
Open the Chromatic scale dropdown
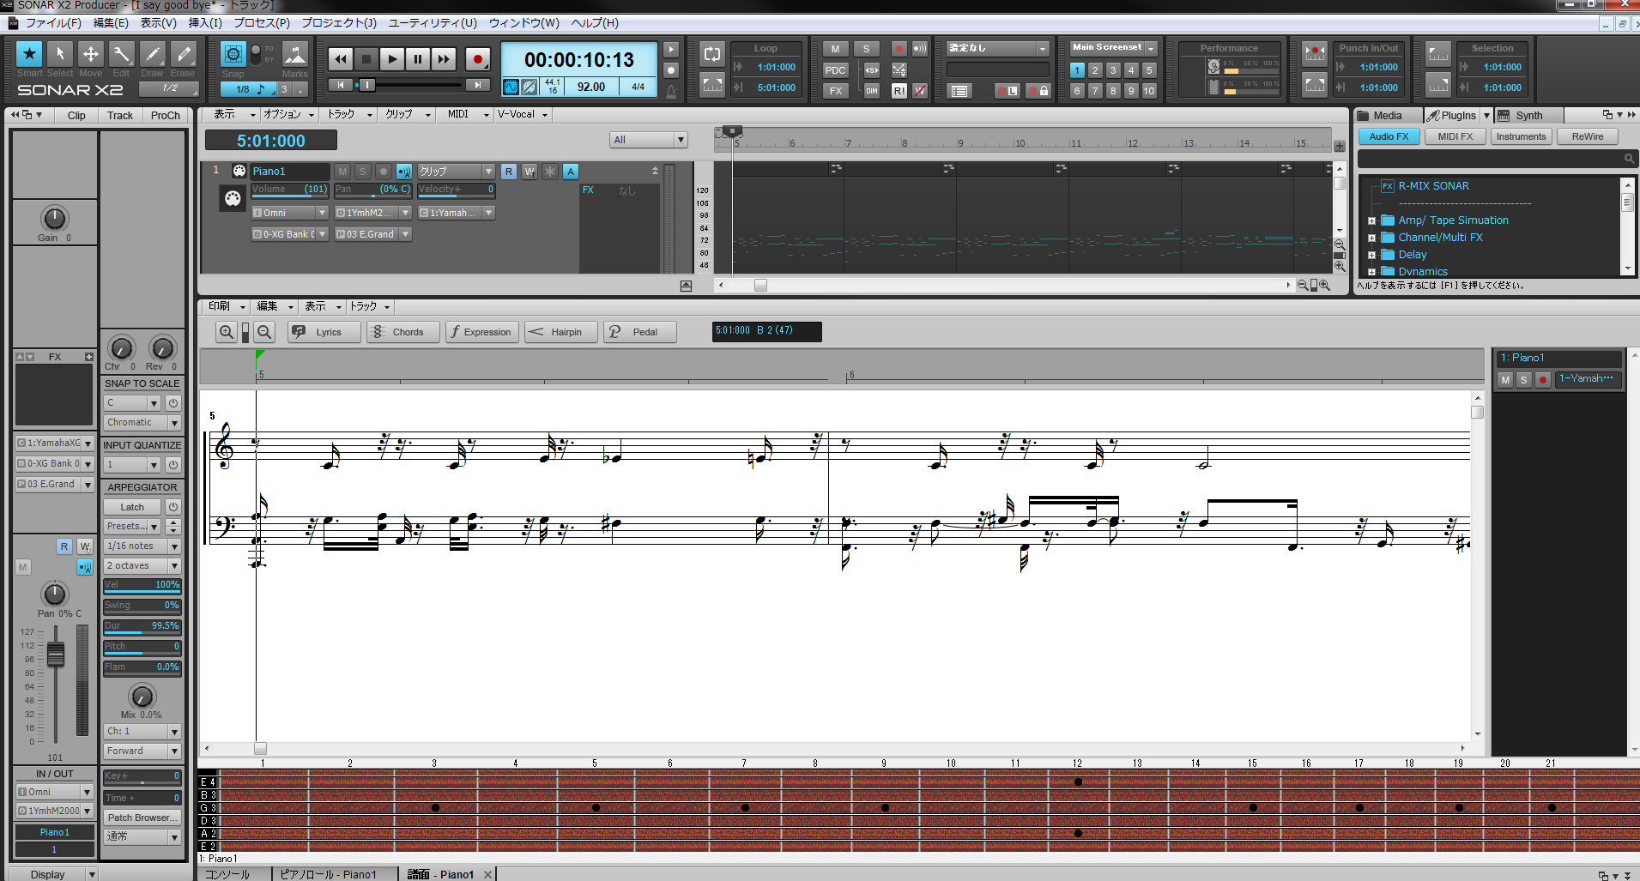tap(142, 423)
